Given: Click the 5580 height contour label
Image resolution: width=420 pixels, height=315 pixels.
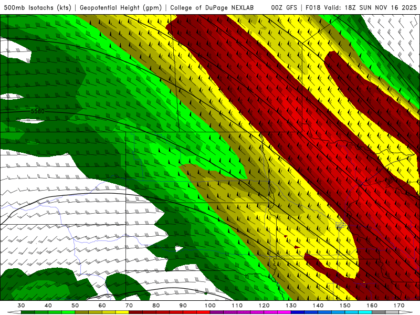Looking at the screenshot, I should [38, 111].
